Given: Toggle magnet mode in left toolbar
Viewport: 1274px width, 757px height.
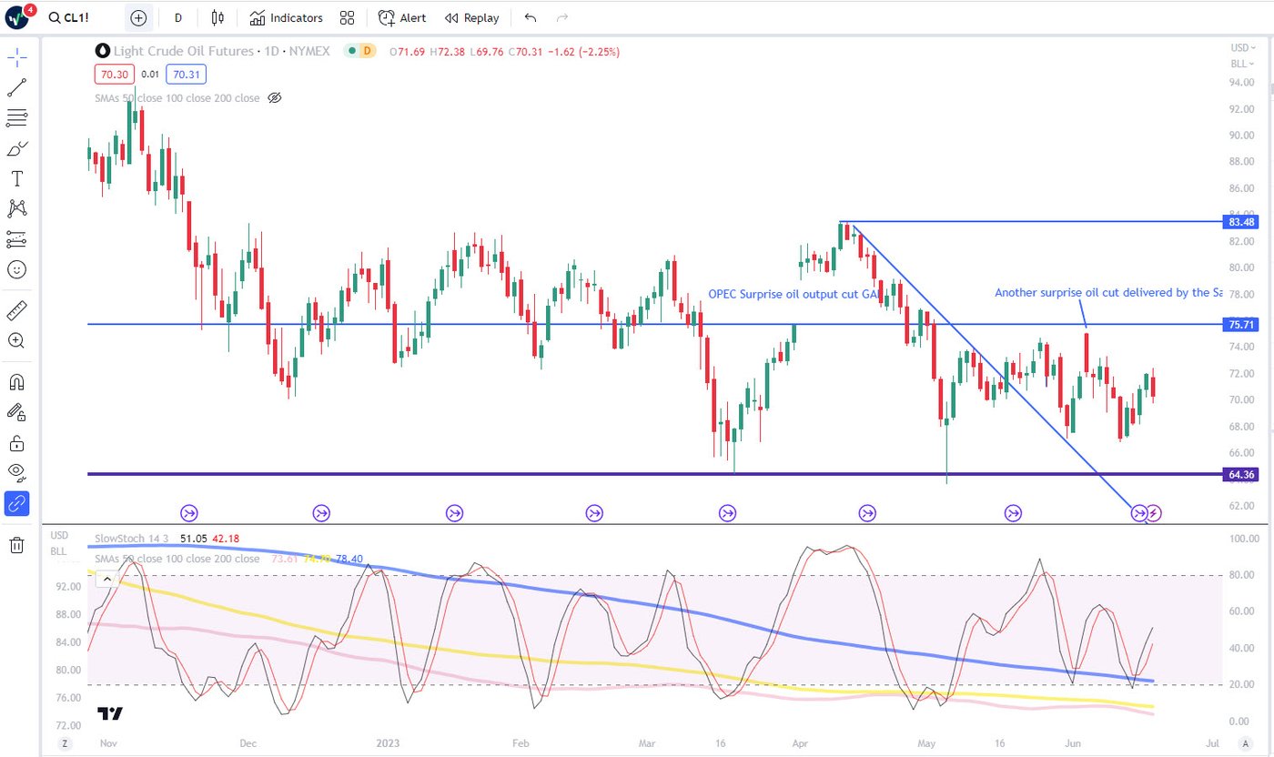Looking at the screenshot, I should coord(16,382).
